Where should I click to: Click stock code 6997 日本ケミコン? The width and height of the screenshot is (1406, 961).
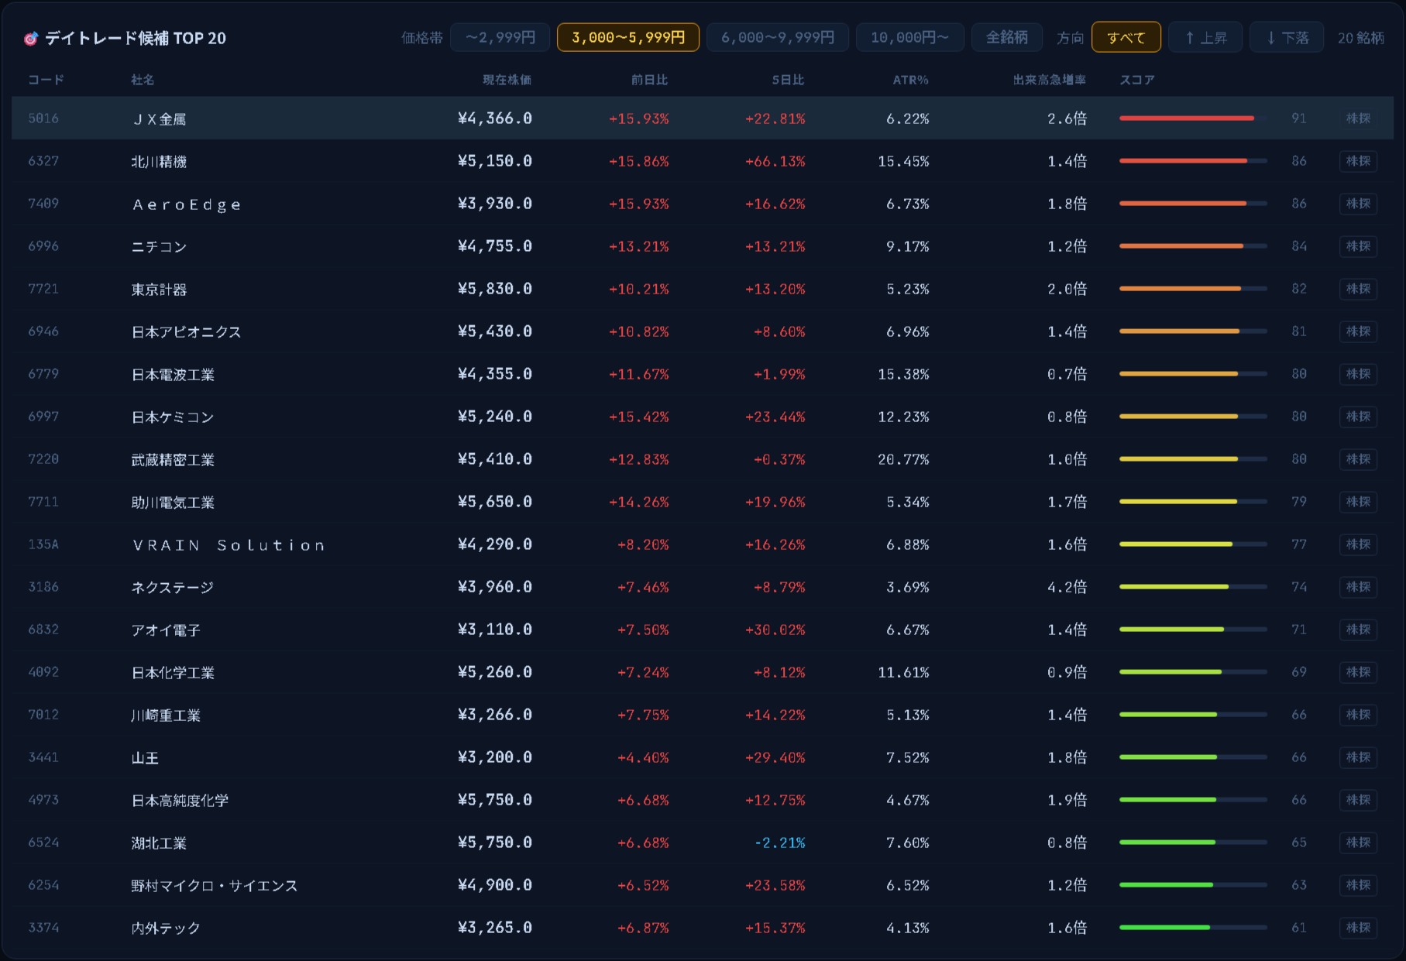43,417
